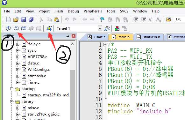185x120 pixels.
Task: Pin the Project panel
Action: (x=68, y=36)
